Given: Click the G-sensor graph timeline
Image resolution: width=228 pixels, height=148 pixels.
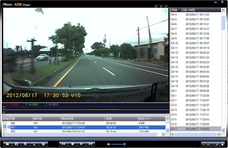Looking at the screenshot, I should pyautogui.click(x=85, y=108).
